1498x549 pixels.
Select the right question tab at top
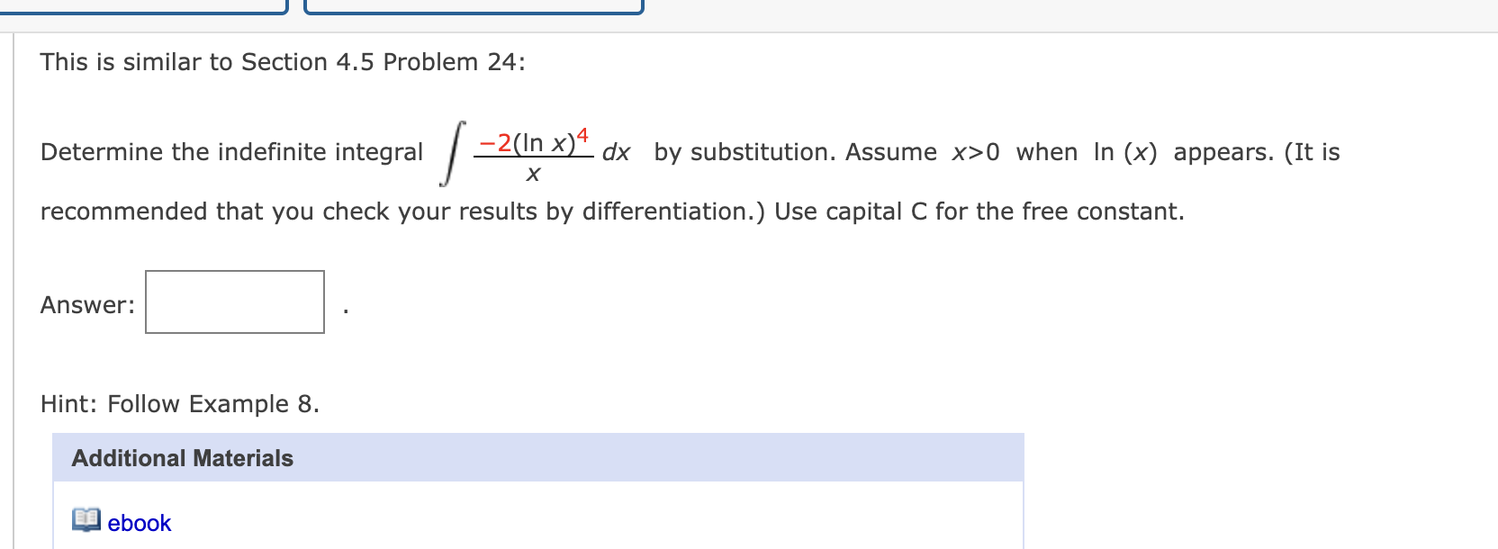coord(473,7)
